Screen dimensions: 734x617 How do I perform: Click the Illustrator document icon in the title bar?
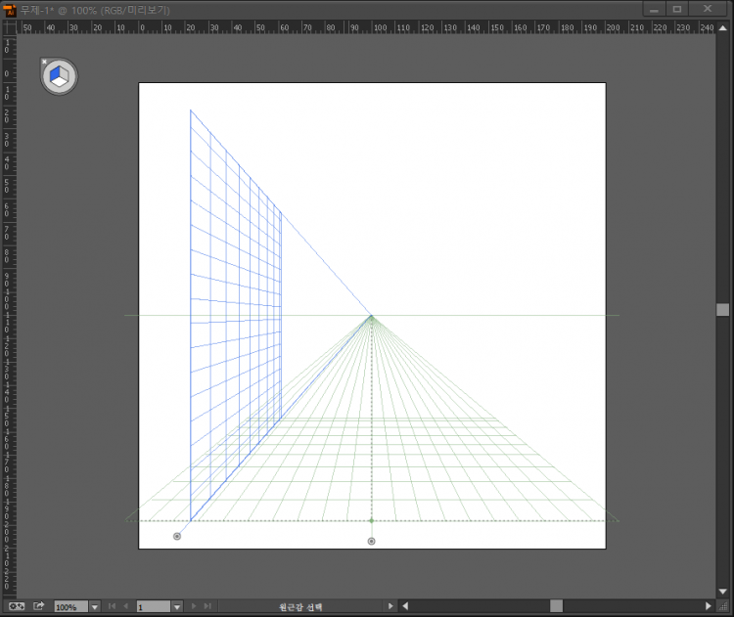[9, 8]
